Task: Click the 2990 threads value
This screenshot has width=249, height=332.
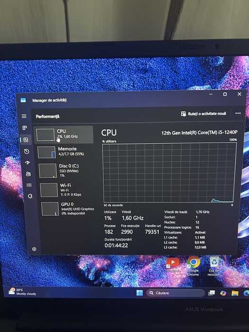Action: 127,232
